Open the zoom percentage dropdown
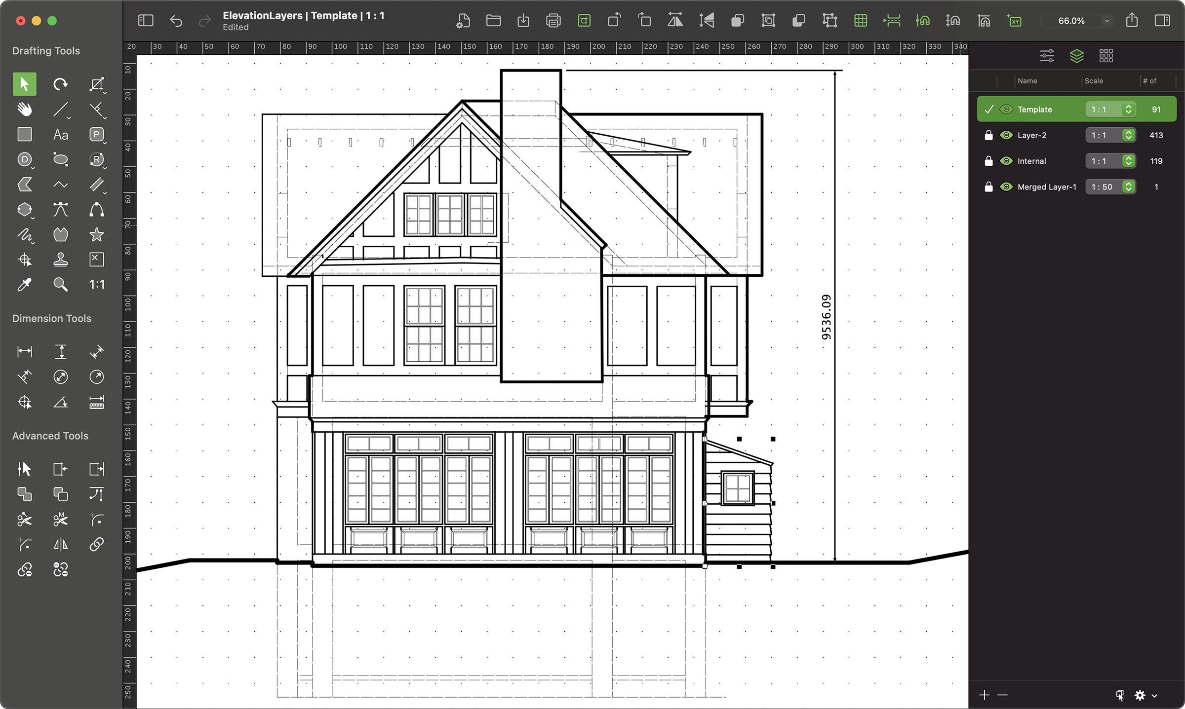The height and width of the screenshot is (709, 1185). pos(1106,21)
